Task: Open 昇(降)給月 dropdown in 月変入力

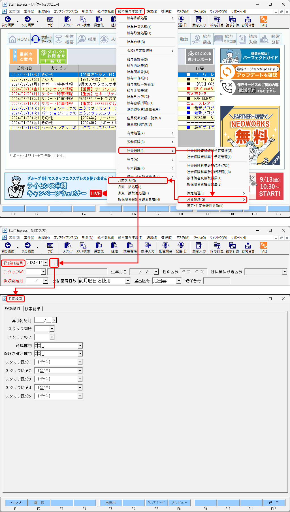Action: point(46,263)
